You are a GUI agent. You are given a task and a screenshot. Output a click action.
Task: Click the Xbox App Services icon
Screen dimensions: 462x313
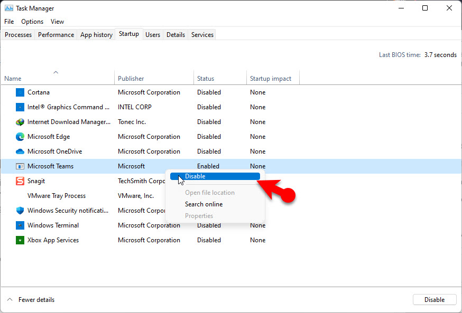tap(20, 240)
